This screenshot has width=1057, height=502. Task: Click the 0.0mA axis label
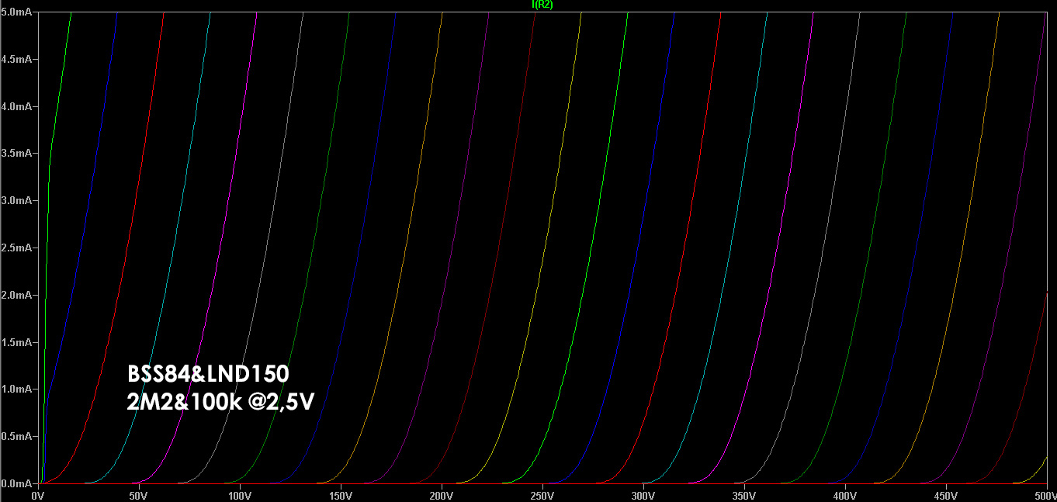(15, 484)
